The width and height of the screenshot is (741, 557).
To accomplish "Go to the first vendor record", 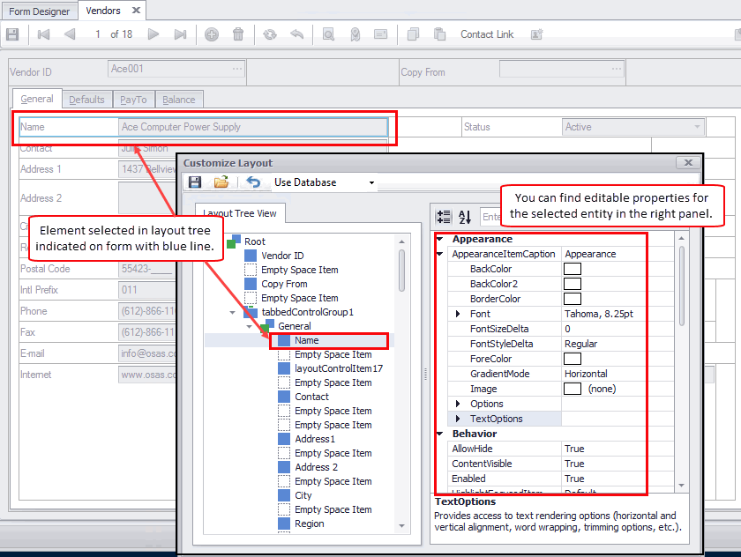I will coord(43,34).
